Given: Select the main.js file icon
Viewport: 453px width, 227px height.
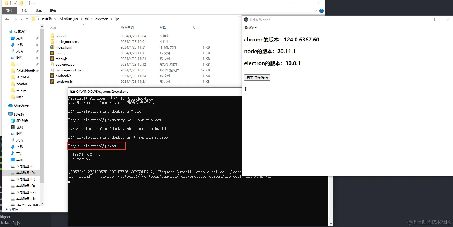Looking at the screenshot, I should pyautogui.click(x=52, y=53).
